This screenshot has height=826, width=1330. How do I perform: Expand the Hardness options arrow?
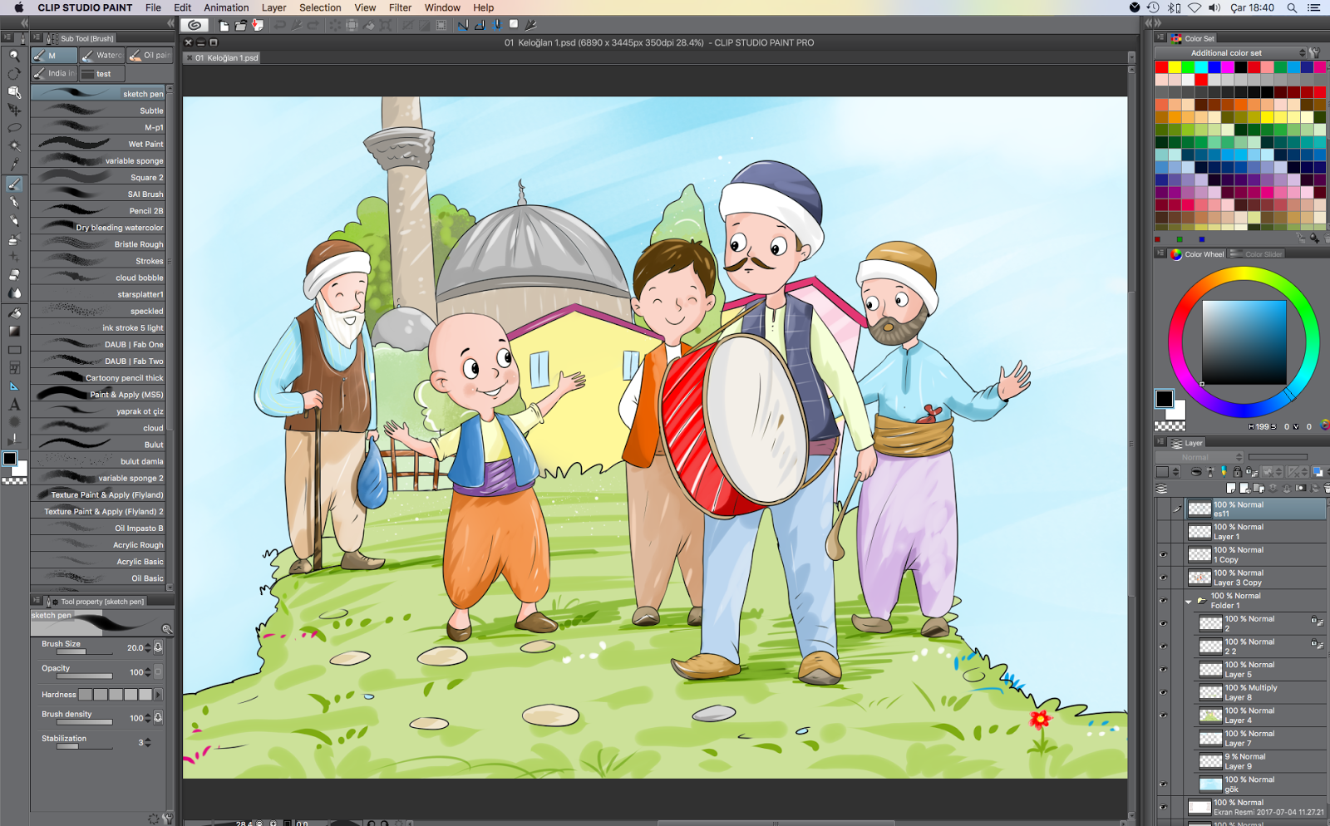point(158,695)
